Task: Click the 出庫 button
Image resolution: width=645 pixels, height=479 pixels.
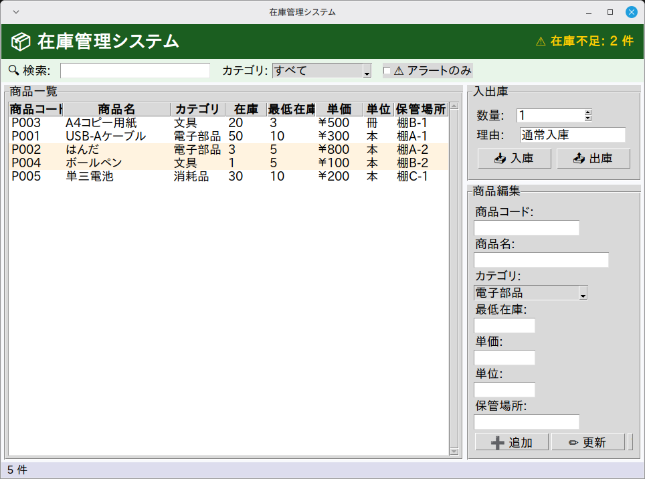Action: point(593,159)
